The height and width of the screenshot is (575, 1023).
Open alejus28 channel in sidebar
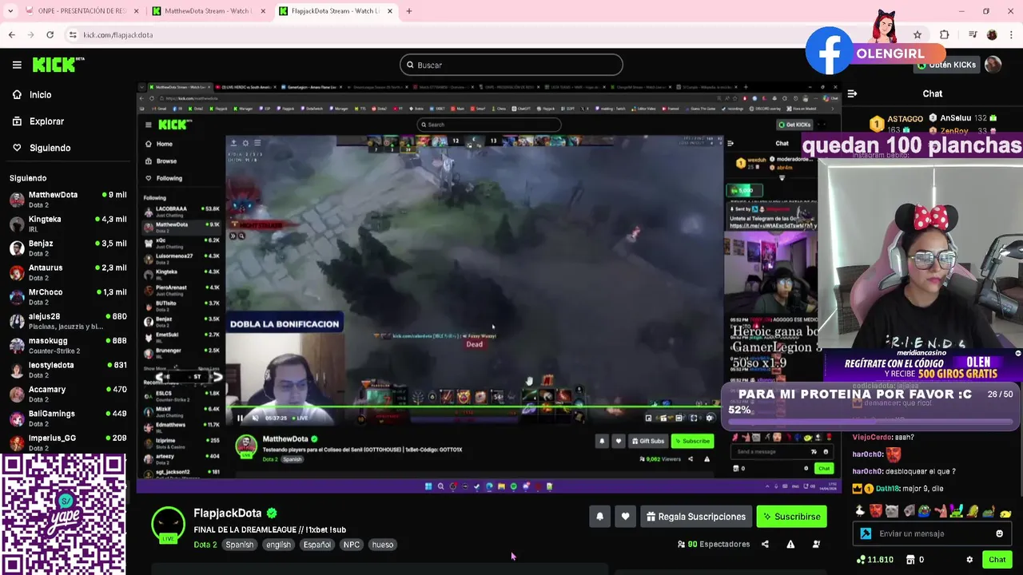click(68, 320)
